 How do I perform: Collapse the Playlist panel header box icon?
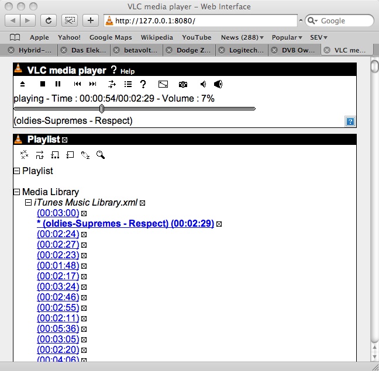(64, 140)
